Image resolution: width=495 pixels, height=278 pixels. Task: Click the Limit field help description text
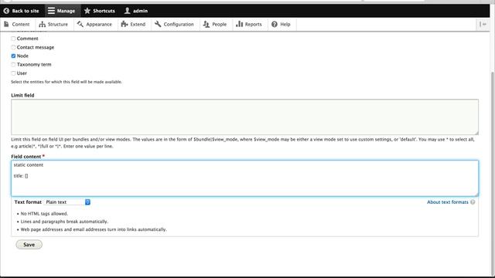tap(243, 143)
